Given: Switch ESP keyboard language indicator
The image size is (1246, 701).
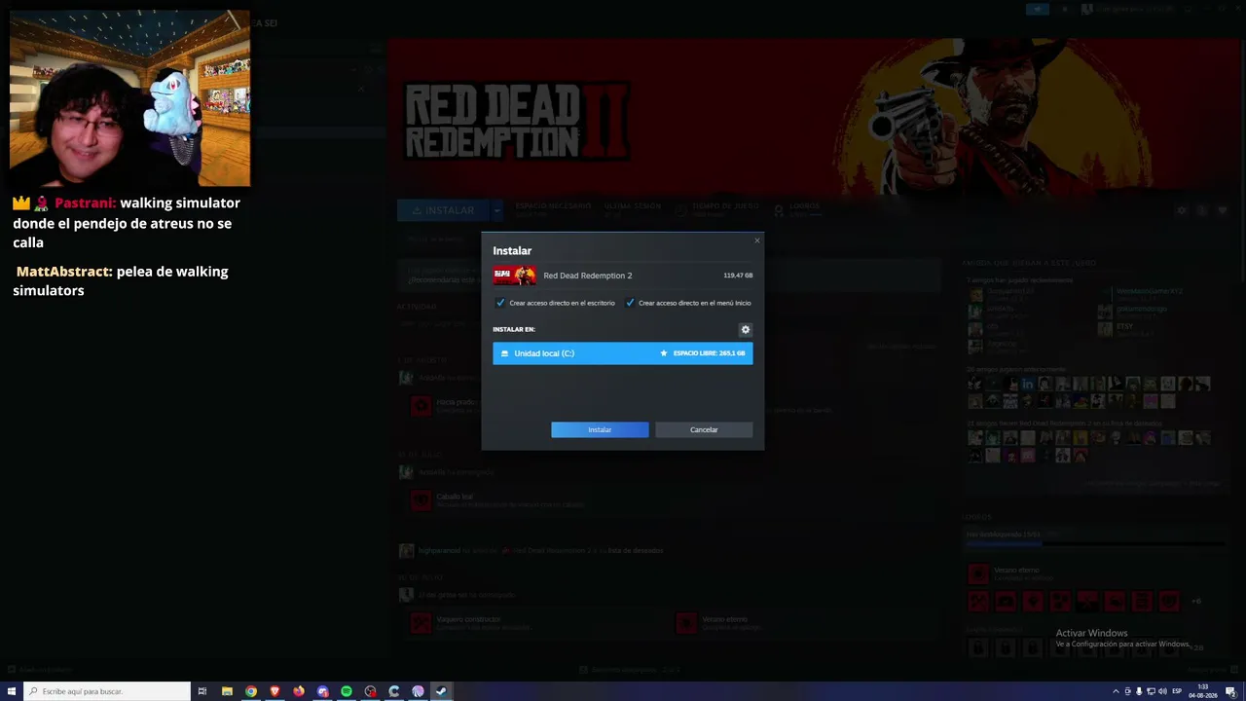Looking at the screenshot, I should click(1177, 691).
